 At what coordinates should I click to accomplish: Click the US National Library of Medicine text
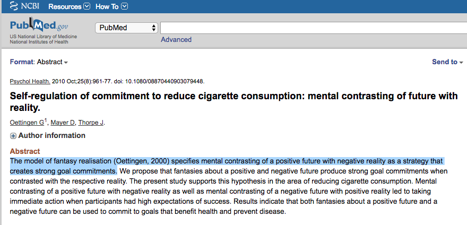click(43, 36)
